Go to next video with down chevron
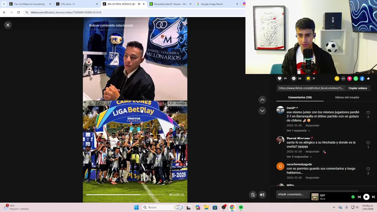The height and width of the screenshot is (212, 377). pyautogui.click(x=262, y=111)
